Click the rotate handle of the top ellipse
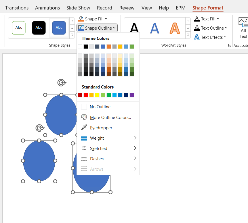This screenshot has height=223, width=248. click(x=62, y=82)
